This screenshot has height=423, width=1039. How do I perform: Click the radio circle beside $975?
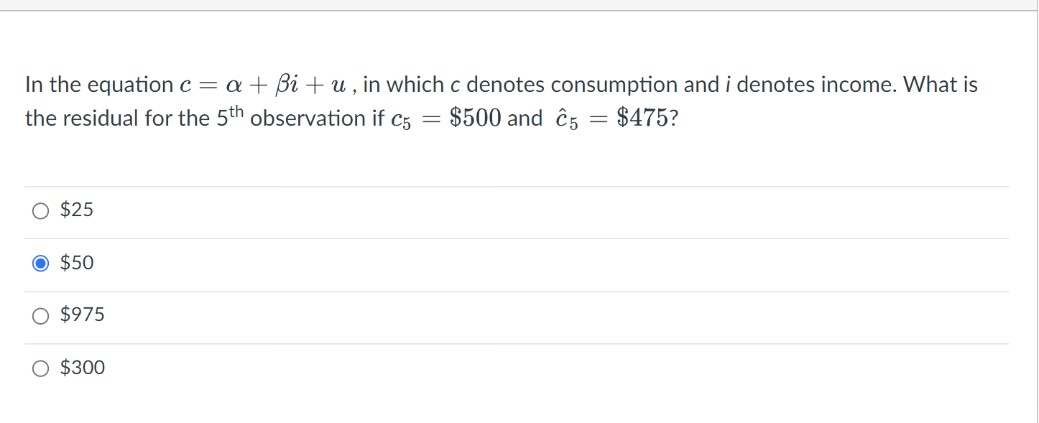point(41,315)
